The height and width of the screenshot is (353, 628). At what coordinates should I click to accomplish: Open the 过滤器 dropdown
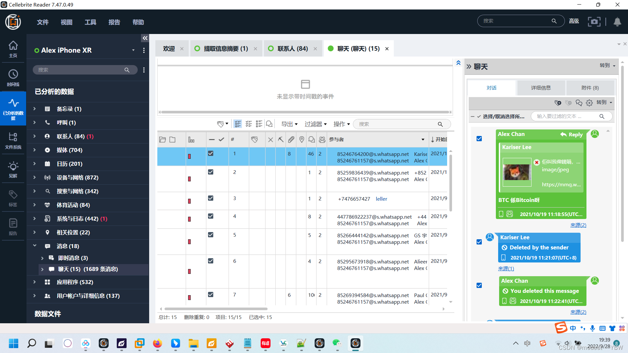pyautogui.click(x=316, y=124)
